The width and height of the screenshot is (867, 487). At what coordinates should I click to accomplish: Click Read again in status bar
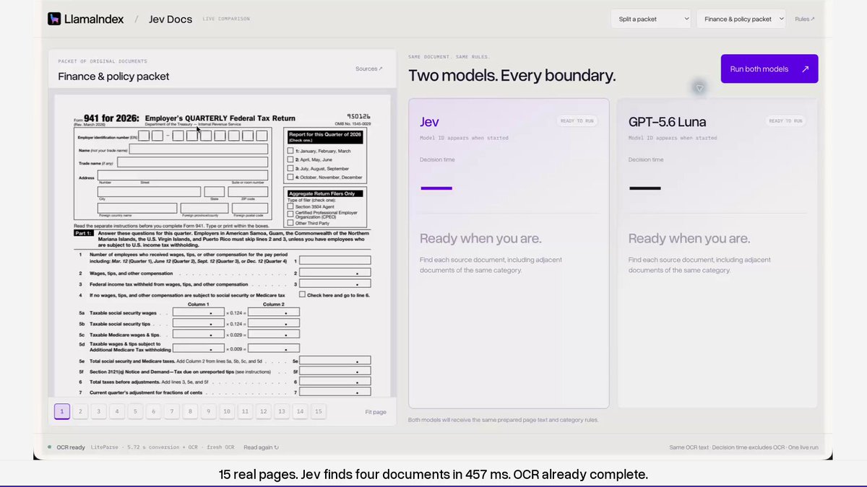(261, 447)
